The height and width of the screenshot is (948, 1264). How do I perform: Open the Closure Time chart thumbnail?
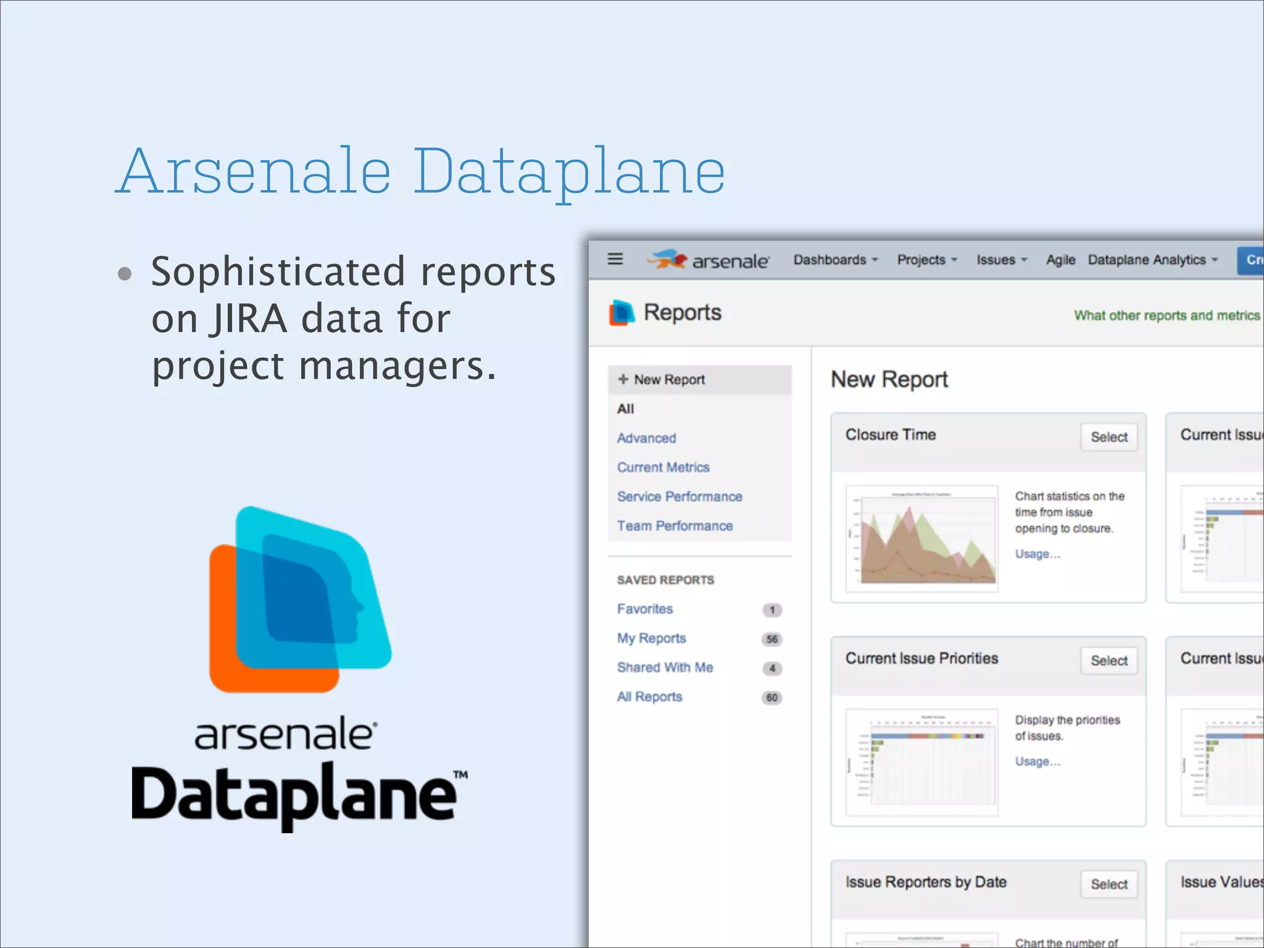pos(921,539)
